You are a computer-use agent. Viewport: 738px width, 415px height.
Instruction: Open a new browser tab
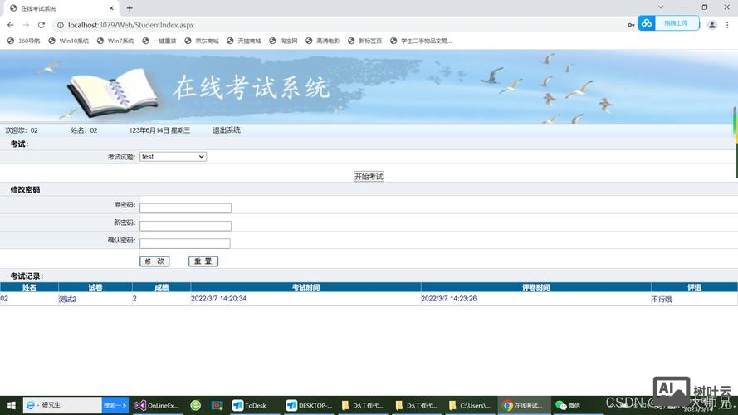click(130, 8)
